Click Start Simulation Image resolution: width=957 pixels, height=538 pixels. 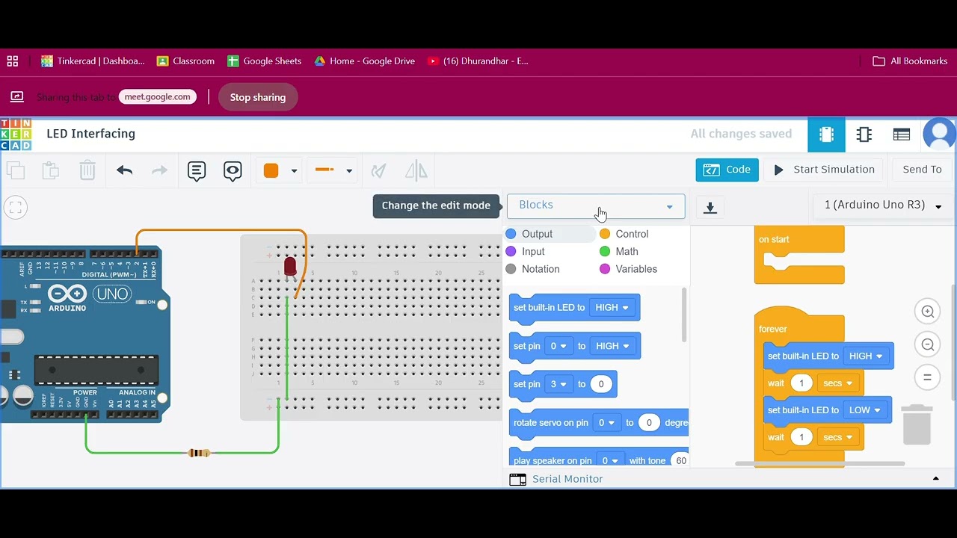pos(824,170)
